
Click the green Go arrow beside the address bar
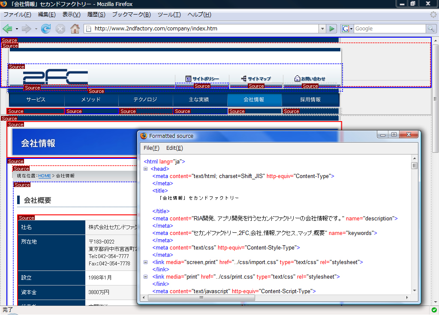(332, 29)
